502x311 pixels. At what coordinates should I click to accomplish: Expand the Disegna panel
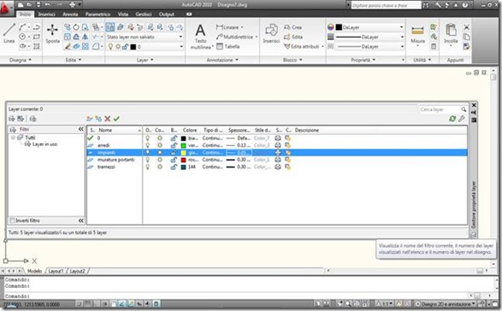coord(21,60)
